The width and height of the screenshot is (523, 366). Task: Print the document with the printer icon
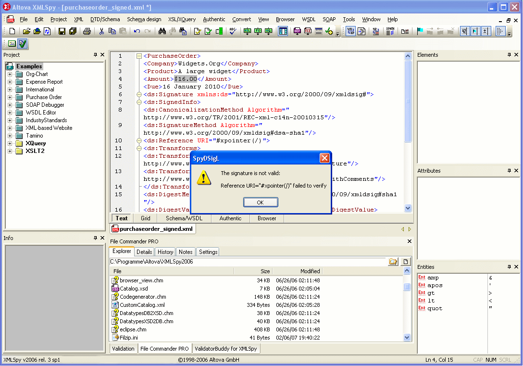tap(87, 31)
